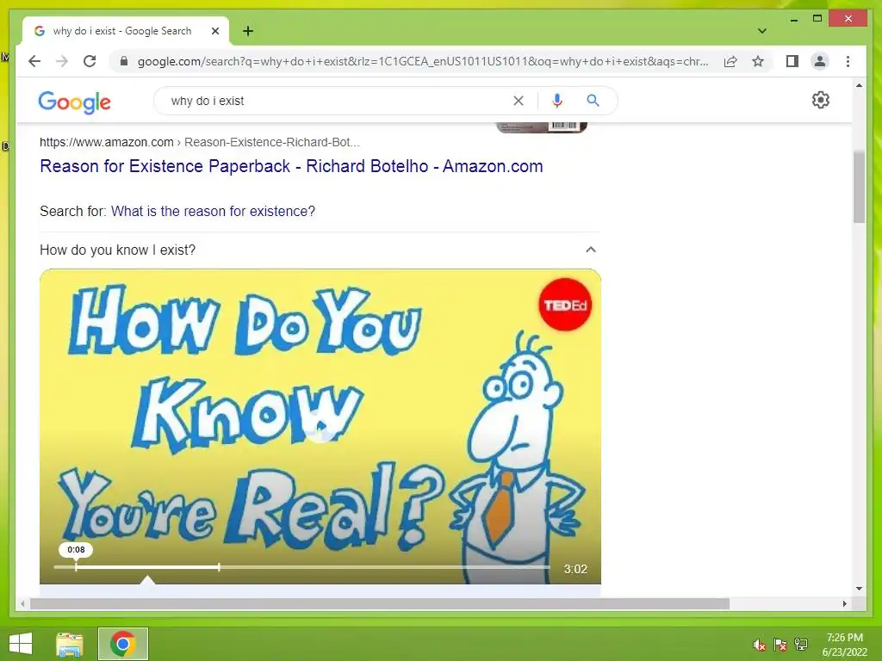Image resolution: width=882 pixels, height=661 pixels.
Task: Click the page scroll down arrow
Action: (859, 589)
